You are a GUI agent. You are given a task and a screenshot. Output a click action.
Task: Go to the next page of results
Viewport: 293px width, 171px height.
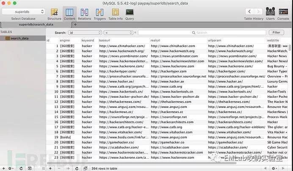pyautogui.click(x=283, y=168)
